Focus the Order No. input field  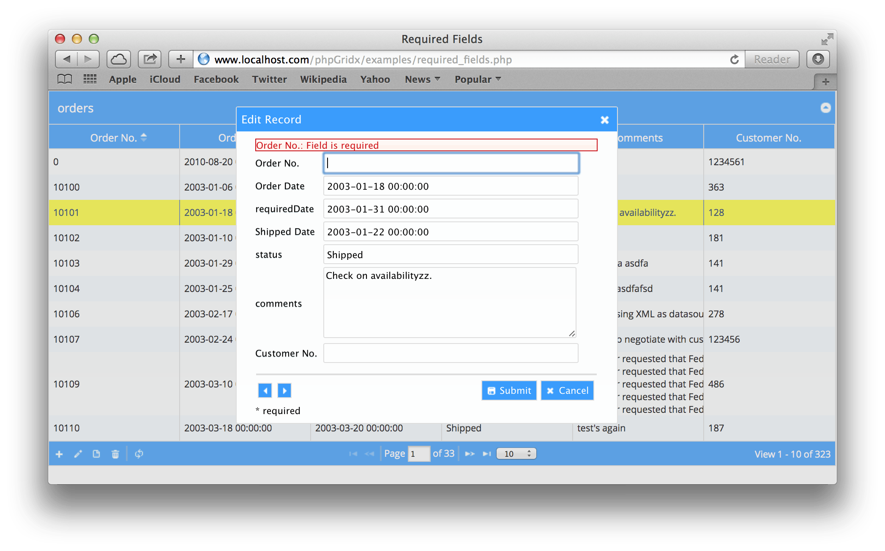[451, 163]
